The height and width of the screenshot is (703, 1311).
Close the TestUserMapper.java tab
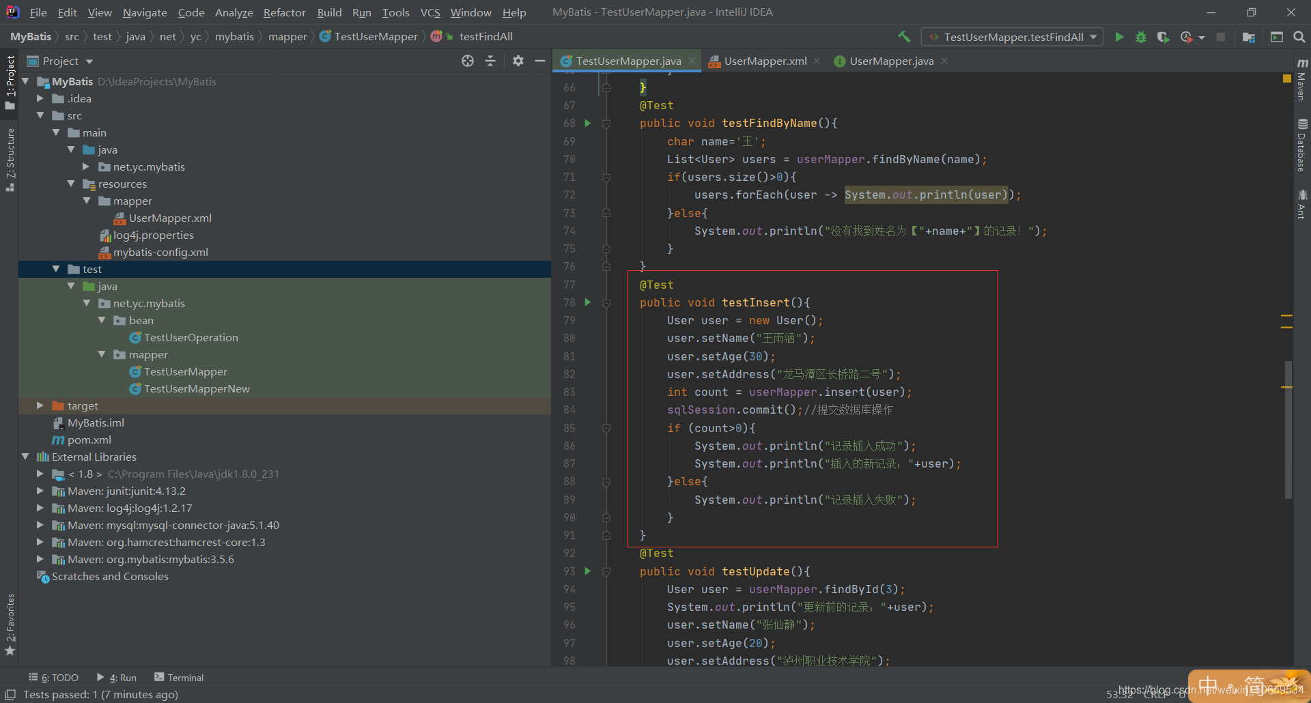click(x=692, y=61)
